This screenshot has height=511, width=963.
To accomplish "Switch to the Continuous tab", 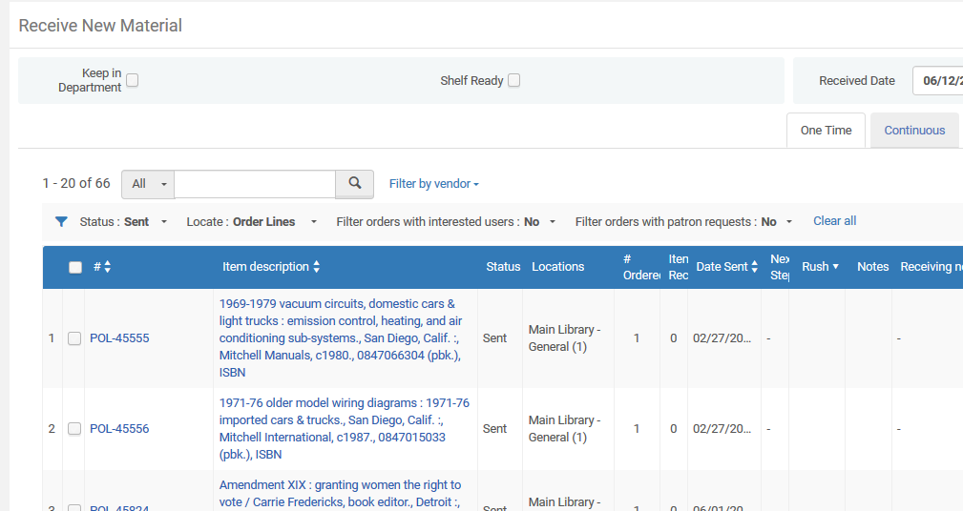I will [x=914, y=131].
